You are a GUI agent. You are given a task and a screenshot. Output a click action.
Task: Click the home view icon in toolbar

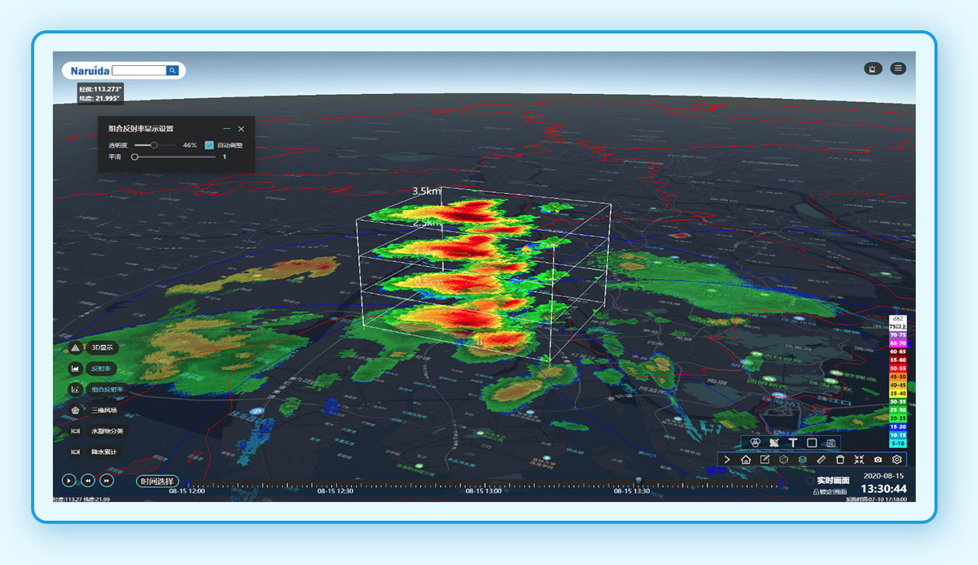click(746, 460)
